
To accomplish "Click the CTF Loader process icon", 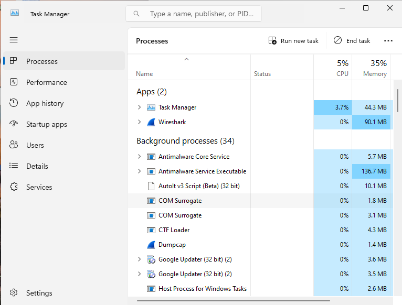I will point(151,230).
